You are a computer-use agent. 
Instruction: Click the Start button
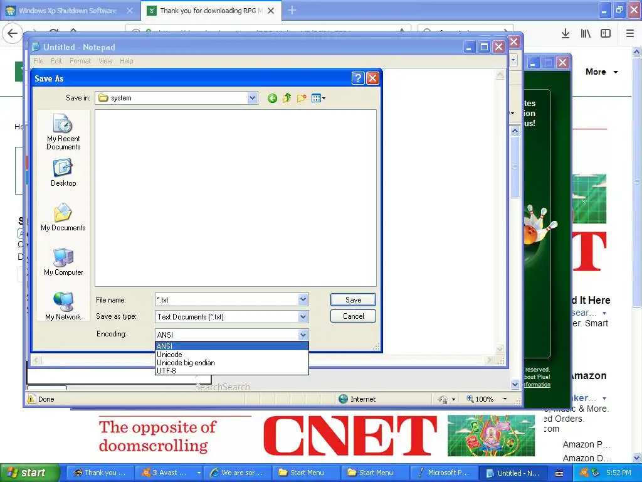30,473
